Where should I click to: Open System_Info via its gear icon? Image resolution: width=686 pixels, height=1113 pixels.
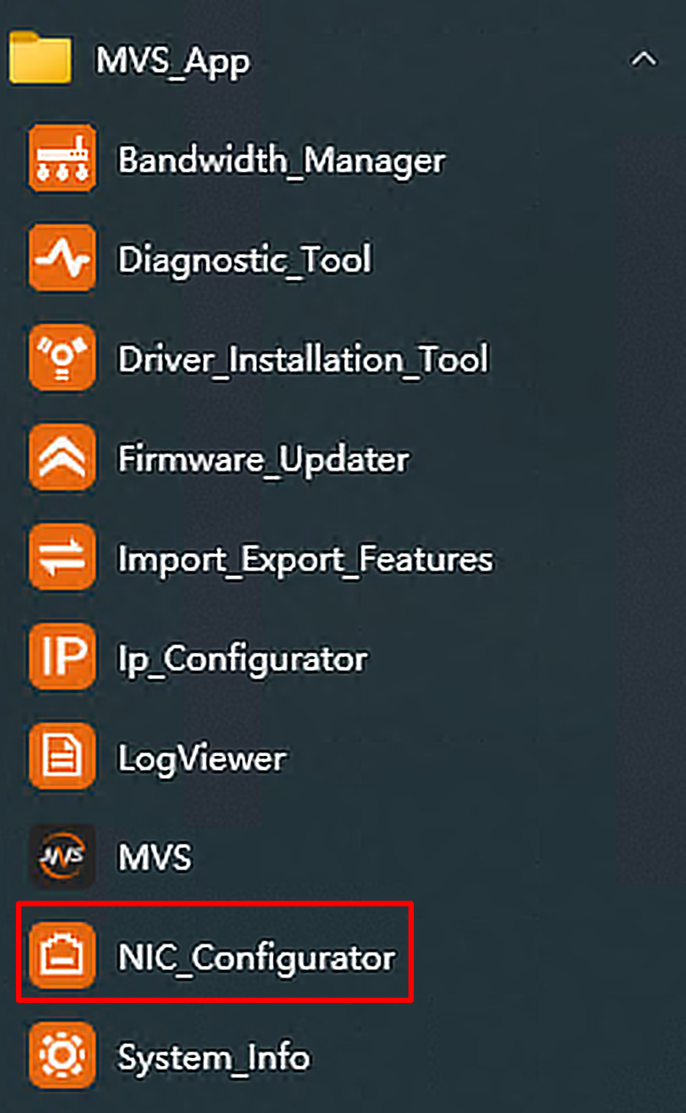click(61, 1057)
